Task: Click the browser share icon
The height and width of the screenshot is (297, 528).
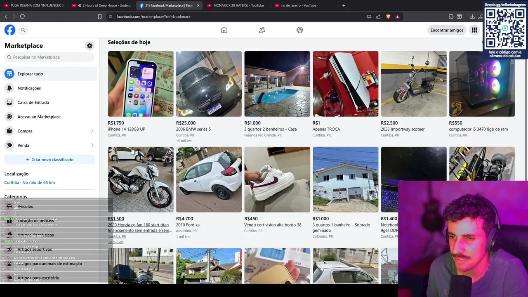Action: (378, 16)
